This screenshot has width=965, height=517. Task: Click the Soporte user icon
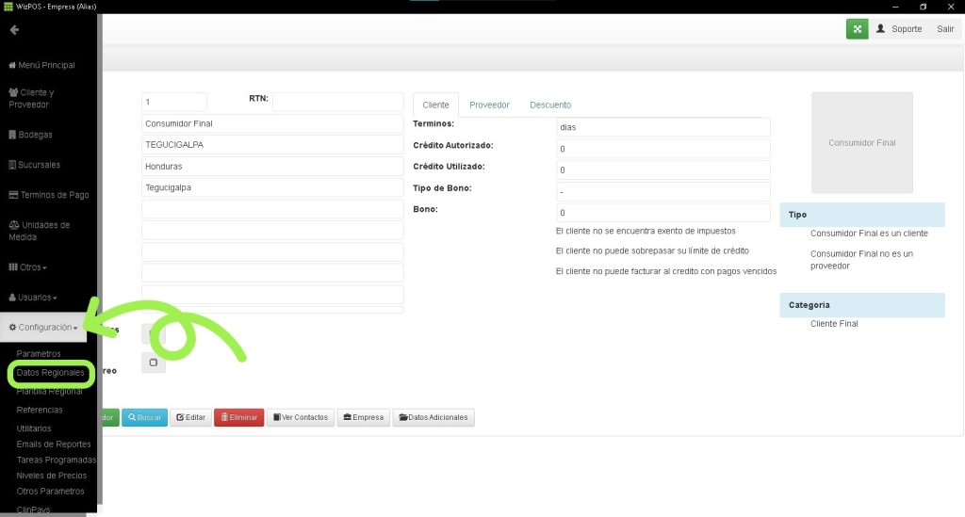881,29
